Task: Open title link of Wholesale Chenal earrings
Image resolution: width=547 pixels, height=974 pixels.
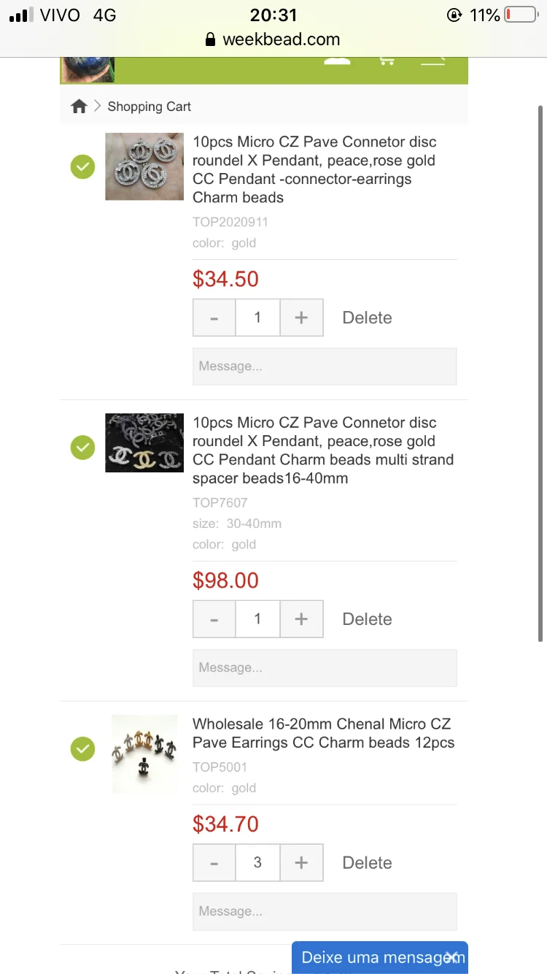Action: click(322, 733)
